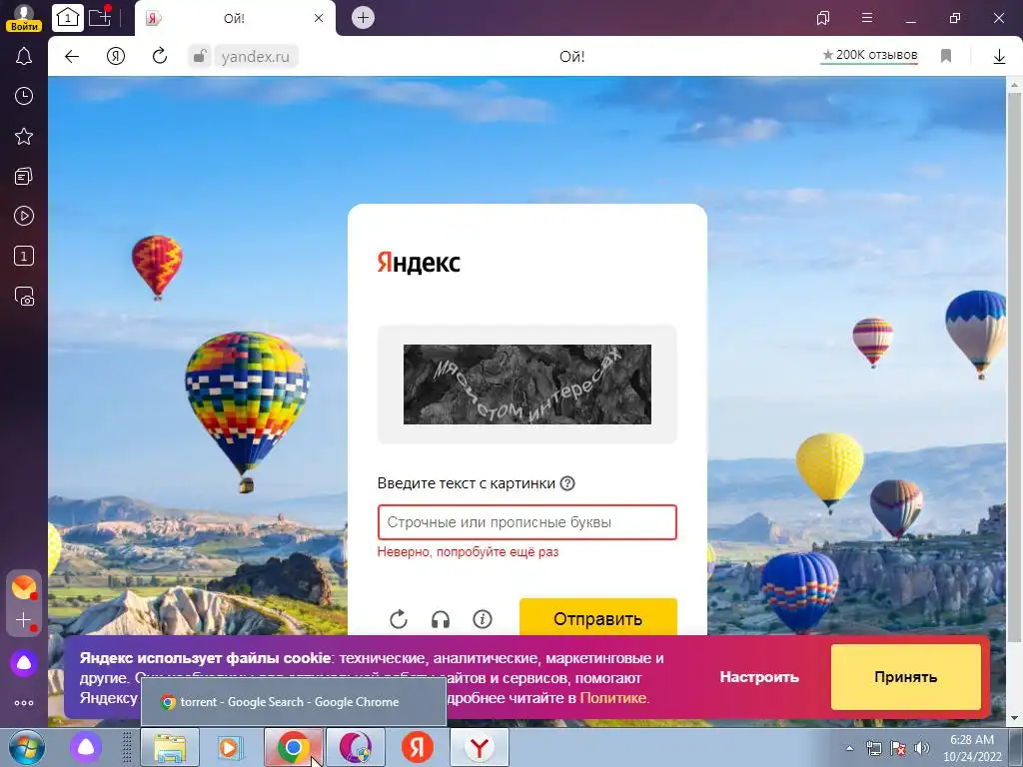1023x767 pixels.
Task: Open the tabs counter icon in sidebar
Action: tap(24, 257)
